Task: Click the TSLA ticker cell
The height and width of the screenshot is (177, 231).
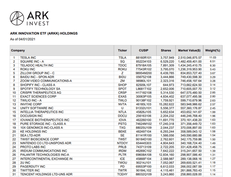Action: 122,58
